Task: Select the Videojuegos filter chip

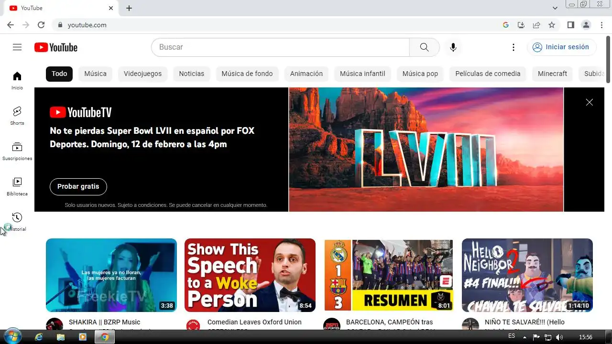Action: coord(142,74)
